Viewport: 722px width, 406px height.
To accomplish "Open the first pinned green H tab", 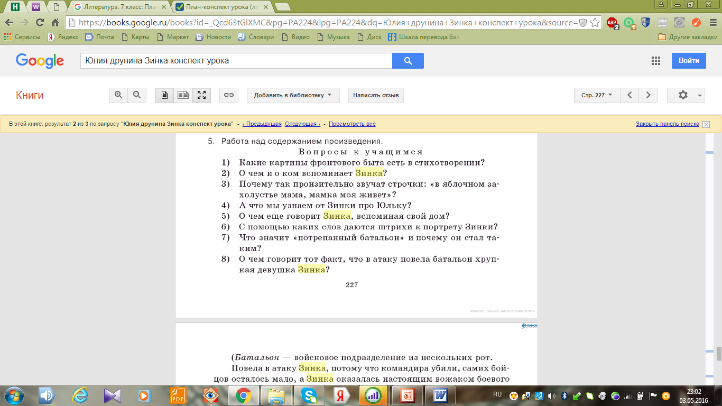I will [15, 7].
